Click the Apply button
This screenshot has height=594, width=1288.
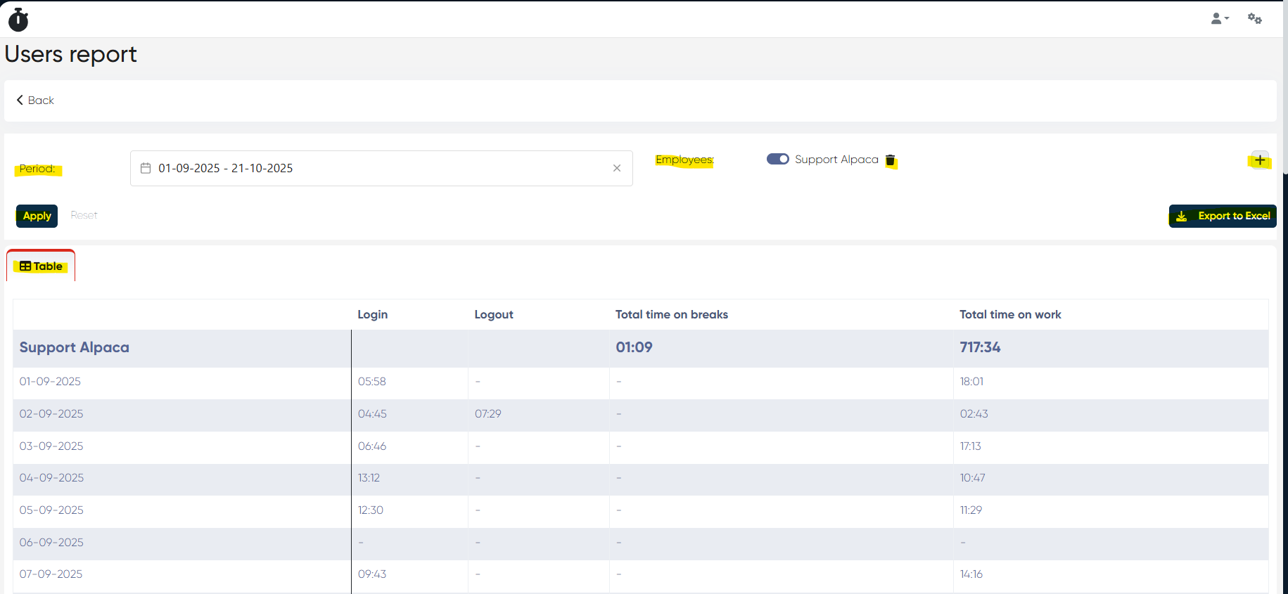[37, 216]
